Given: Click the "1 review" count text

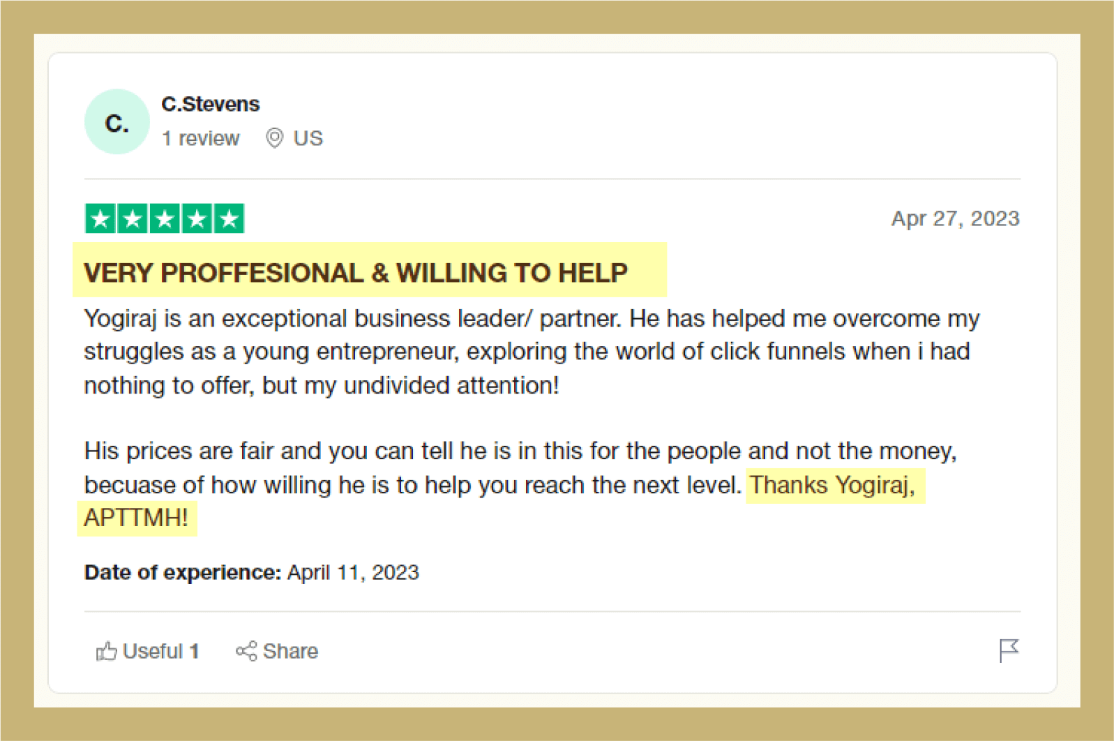Looking at the screenshot, I should (201, 138).
